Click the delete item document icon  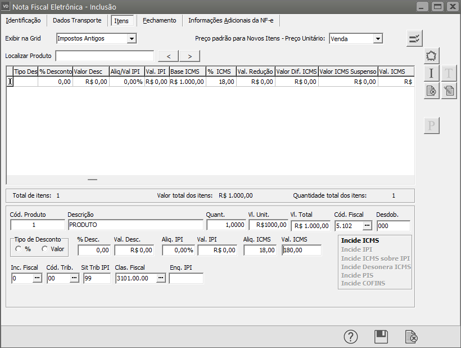coord(431,91)
